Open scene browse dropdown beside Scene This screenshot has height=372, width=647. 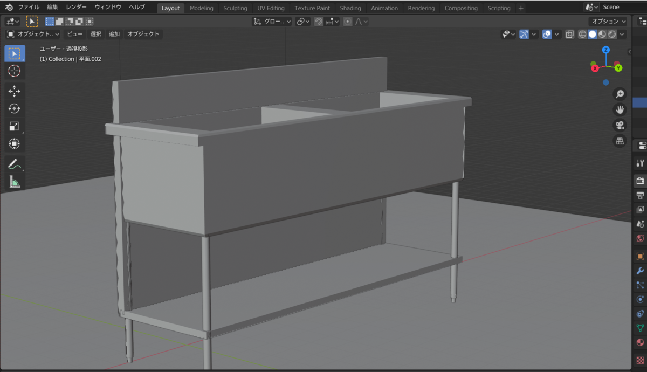point(592,7)
